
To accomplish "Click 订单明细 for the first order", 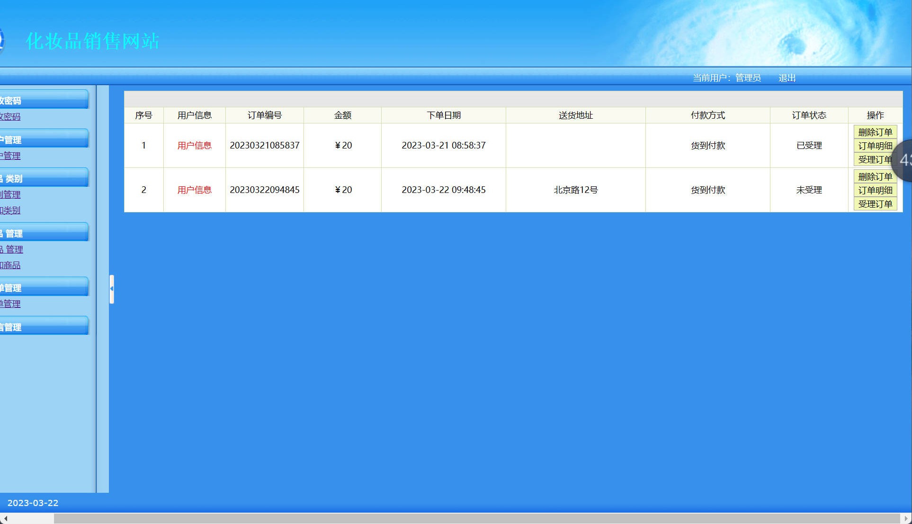I will pos(875,146).
